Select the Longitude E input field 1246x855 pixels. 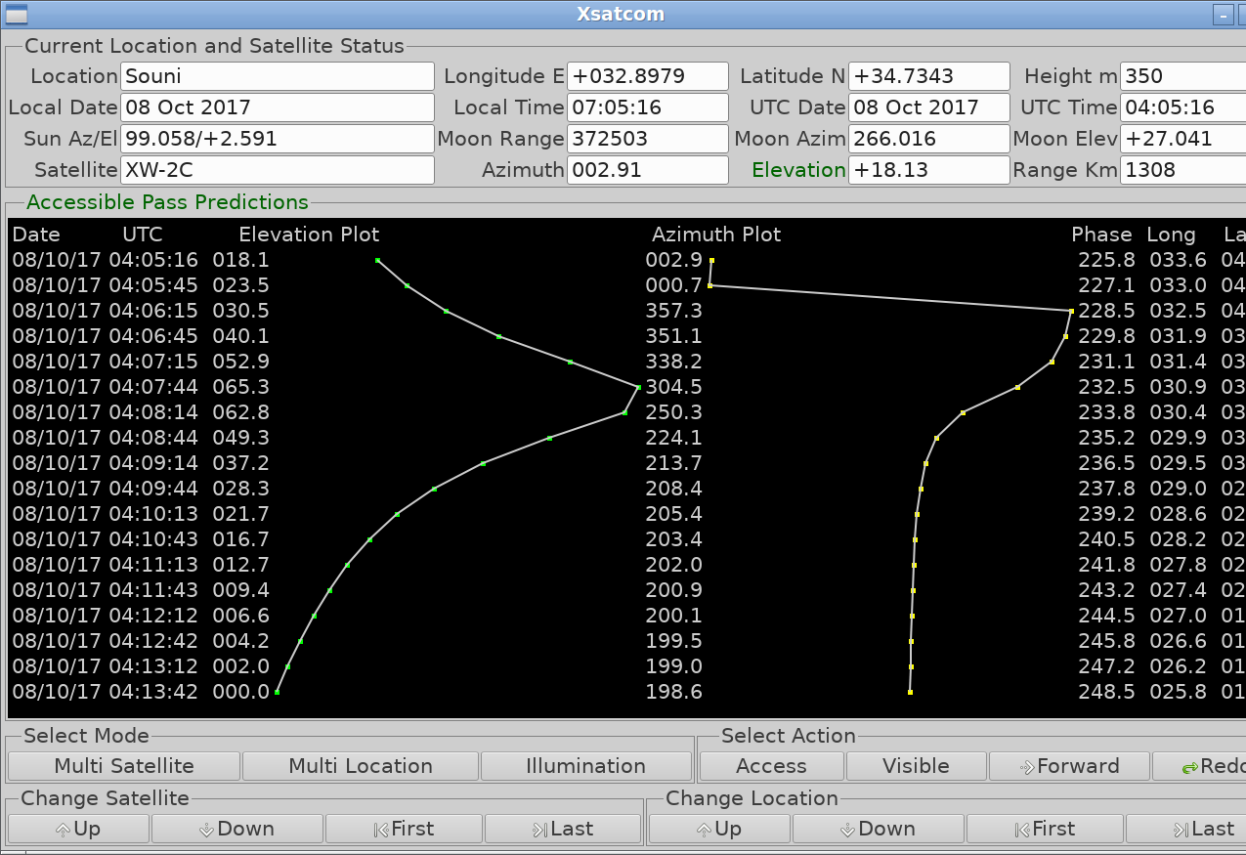tap(648, 76)
